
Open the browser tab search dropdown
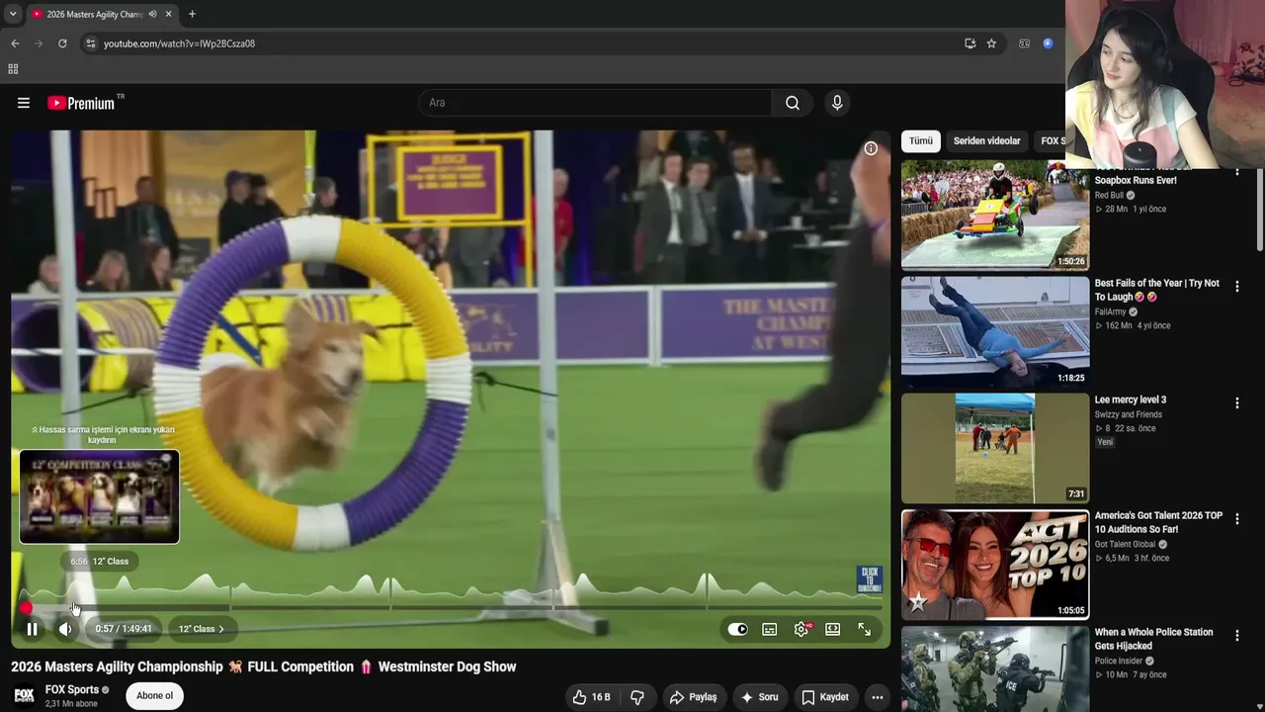pyautogui.click(x=13, y=14)
